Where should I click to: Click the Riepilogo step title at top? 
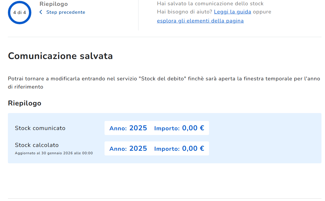(x=54, y=4)
